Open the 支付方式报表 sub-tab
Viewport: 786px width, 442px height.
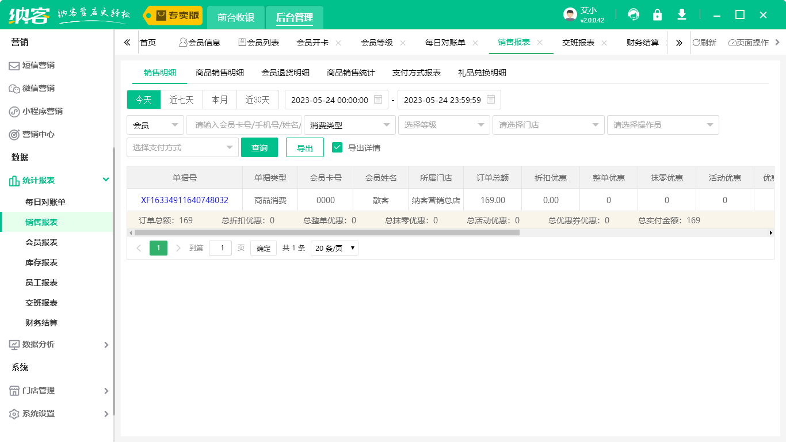417,73
